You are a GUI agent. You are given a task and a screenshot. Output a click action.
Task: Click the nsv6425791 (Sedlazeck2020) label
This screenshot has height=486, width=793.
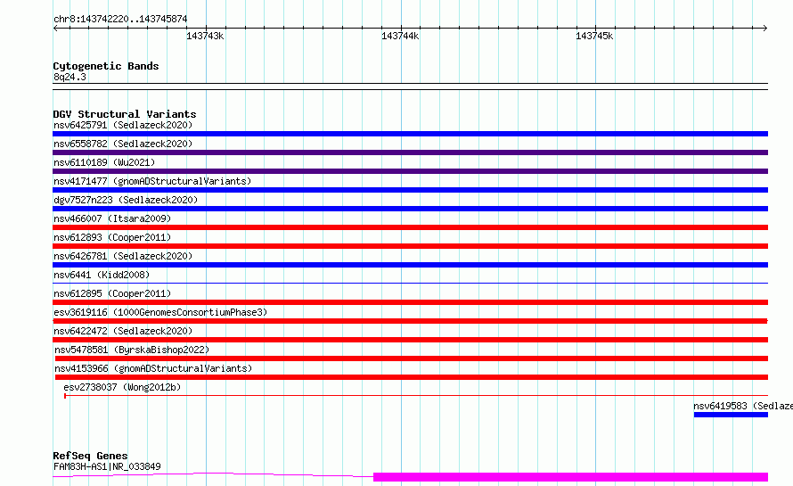pyautogui.click(x=123, y=125)
